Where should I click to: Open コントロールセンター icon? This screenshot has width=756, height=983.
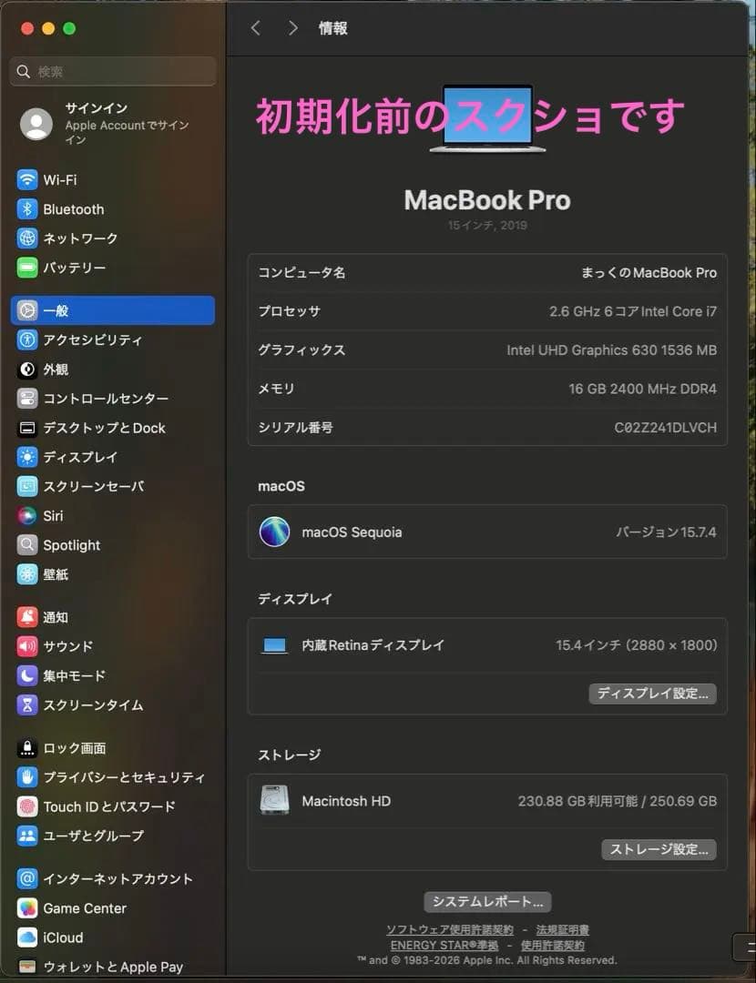27,398
